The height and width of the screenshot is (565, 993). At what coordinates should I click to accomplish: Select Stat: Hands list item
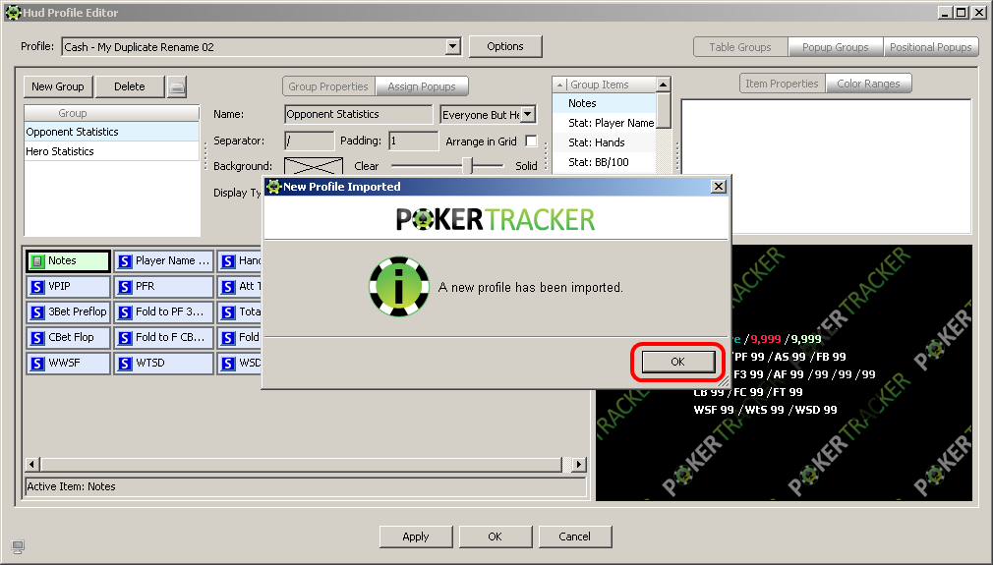tap(605, 142)
